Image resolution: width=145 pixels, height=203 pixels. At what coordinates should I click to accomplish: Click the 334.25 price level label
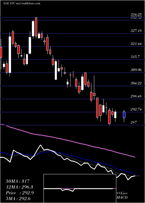pos(136,14)
